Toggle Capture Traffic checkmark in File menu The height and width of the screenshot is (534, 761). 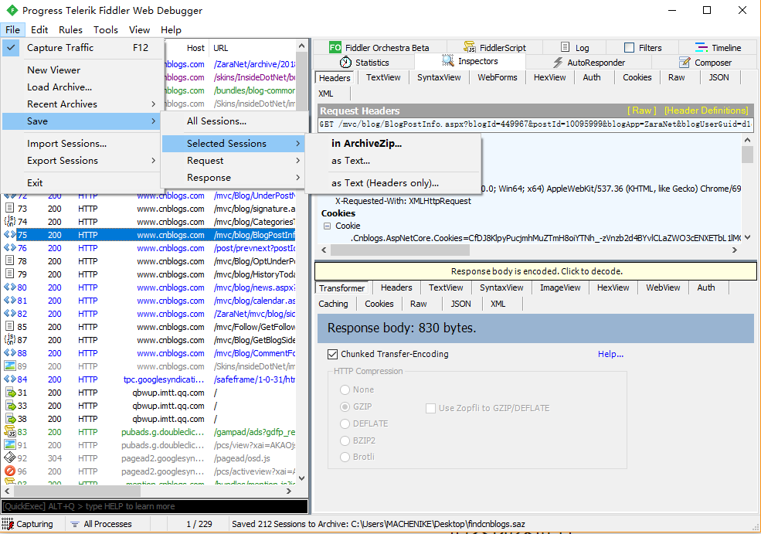[x=11, y=48]
